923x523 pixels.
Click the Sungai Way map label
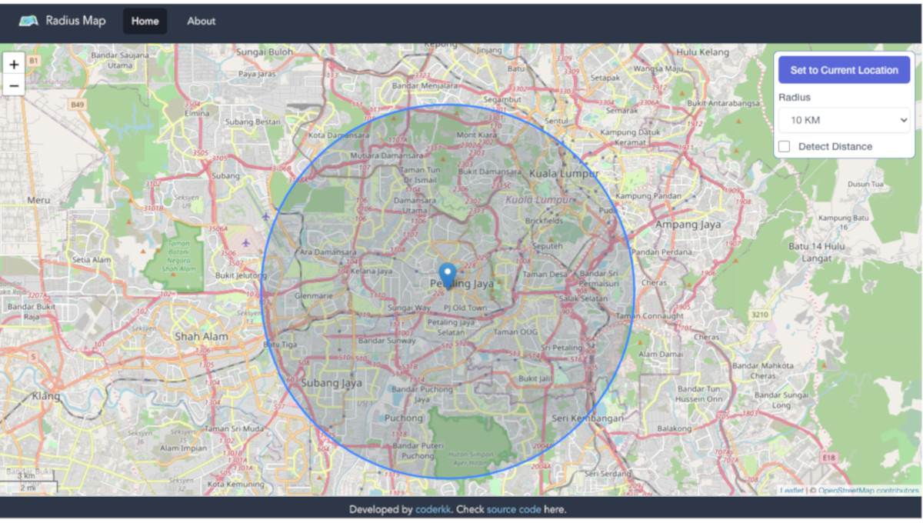[x=409, y=308]
